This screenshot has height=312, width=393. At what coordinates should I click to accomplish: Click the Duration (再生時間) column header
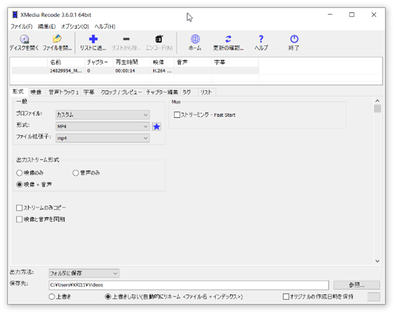132,62
